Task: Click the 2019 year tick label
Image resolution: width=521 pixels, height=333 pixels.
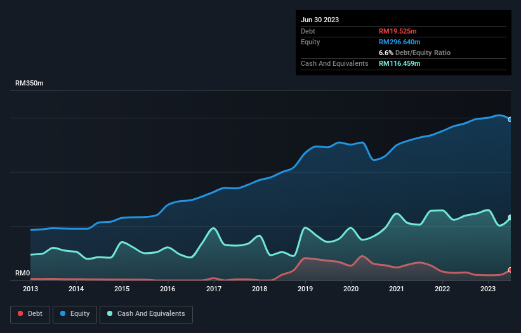Action: pyautogui.click(x=305, y=289)
